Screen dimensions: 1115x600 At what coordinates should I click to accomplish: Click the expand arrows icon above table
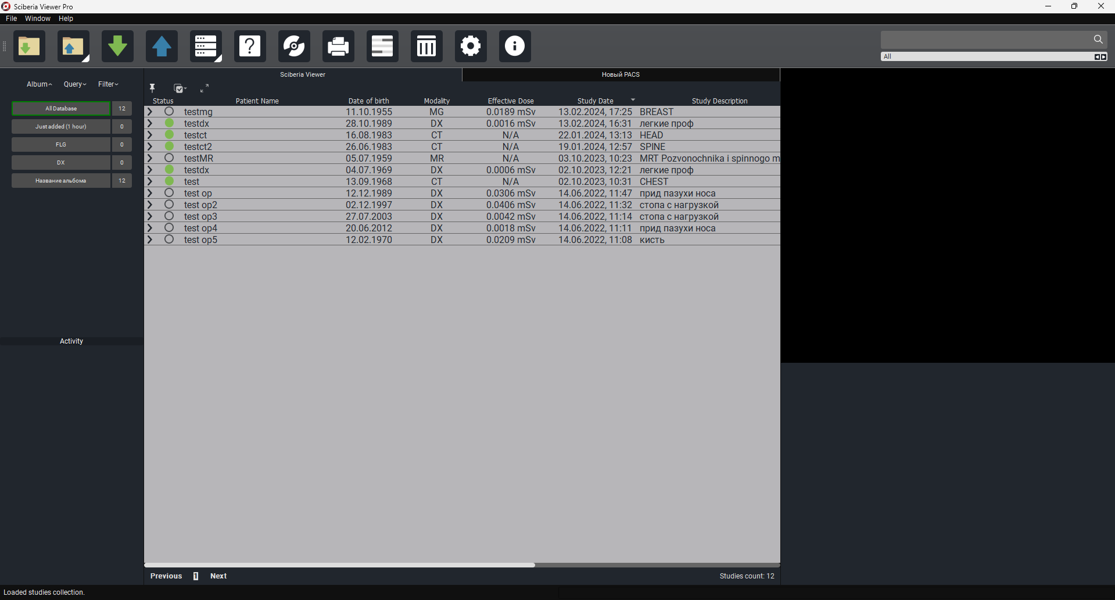pyautogui.click(x=205, y=88)
